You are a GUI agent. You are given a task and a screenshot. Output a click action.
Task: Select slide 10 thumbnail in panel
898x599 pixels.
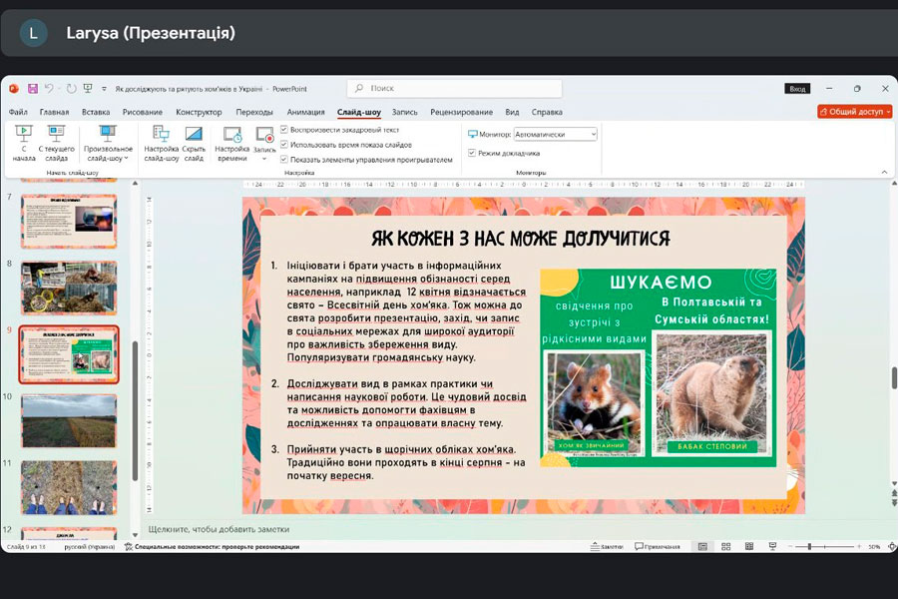point(69,419)
